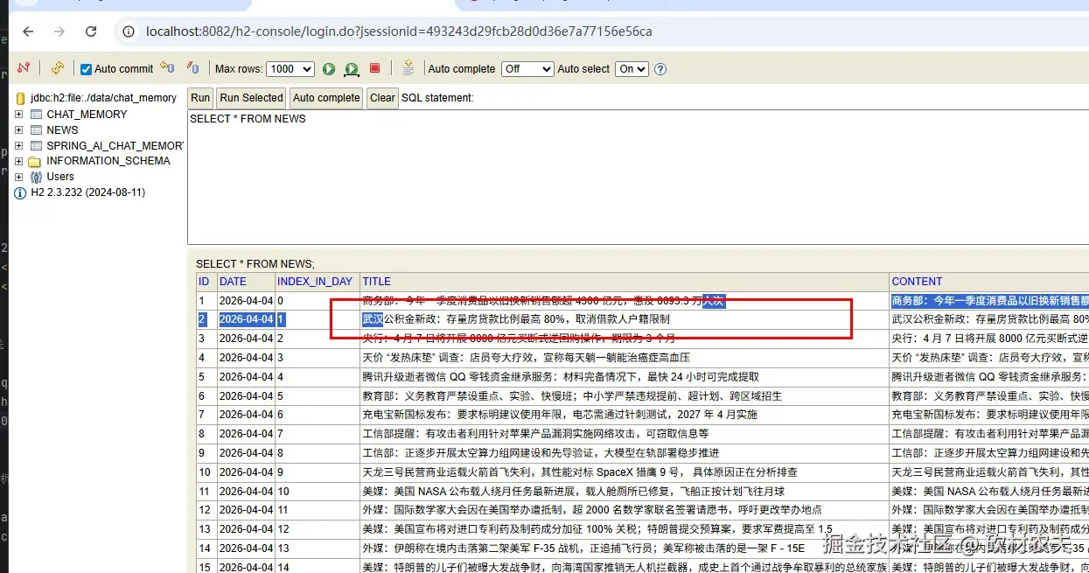The width and height of the screenshot is (1089, 573).
Task: Click the INFORMATION_SCHEMA folder icon
Action: coord(35,162)
